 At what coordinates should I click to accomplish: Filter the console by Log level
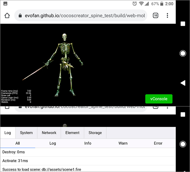[x=53, y=143]
